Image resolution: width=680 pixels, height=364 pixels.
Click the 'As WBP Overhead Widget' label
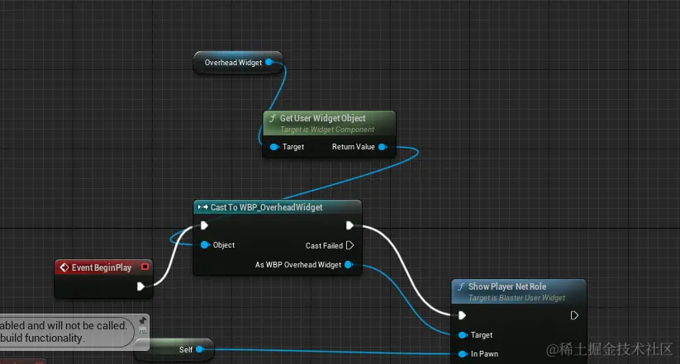[298, 265]
